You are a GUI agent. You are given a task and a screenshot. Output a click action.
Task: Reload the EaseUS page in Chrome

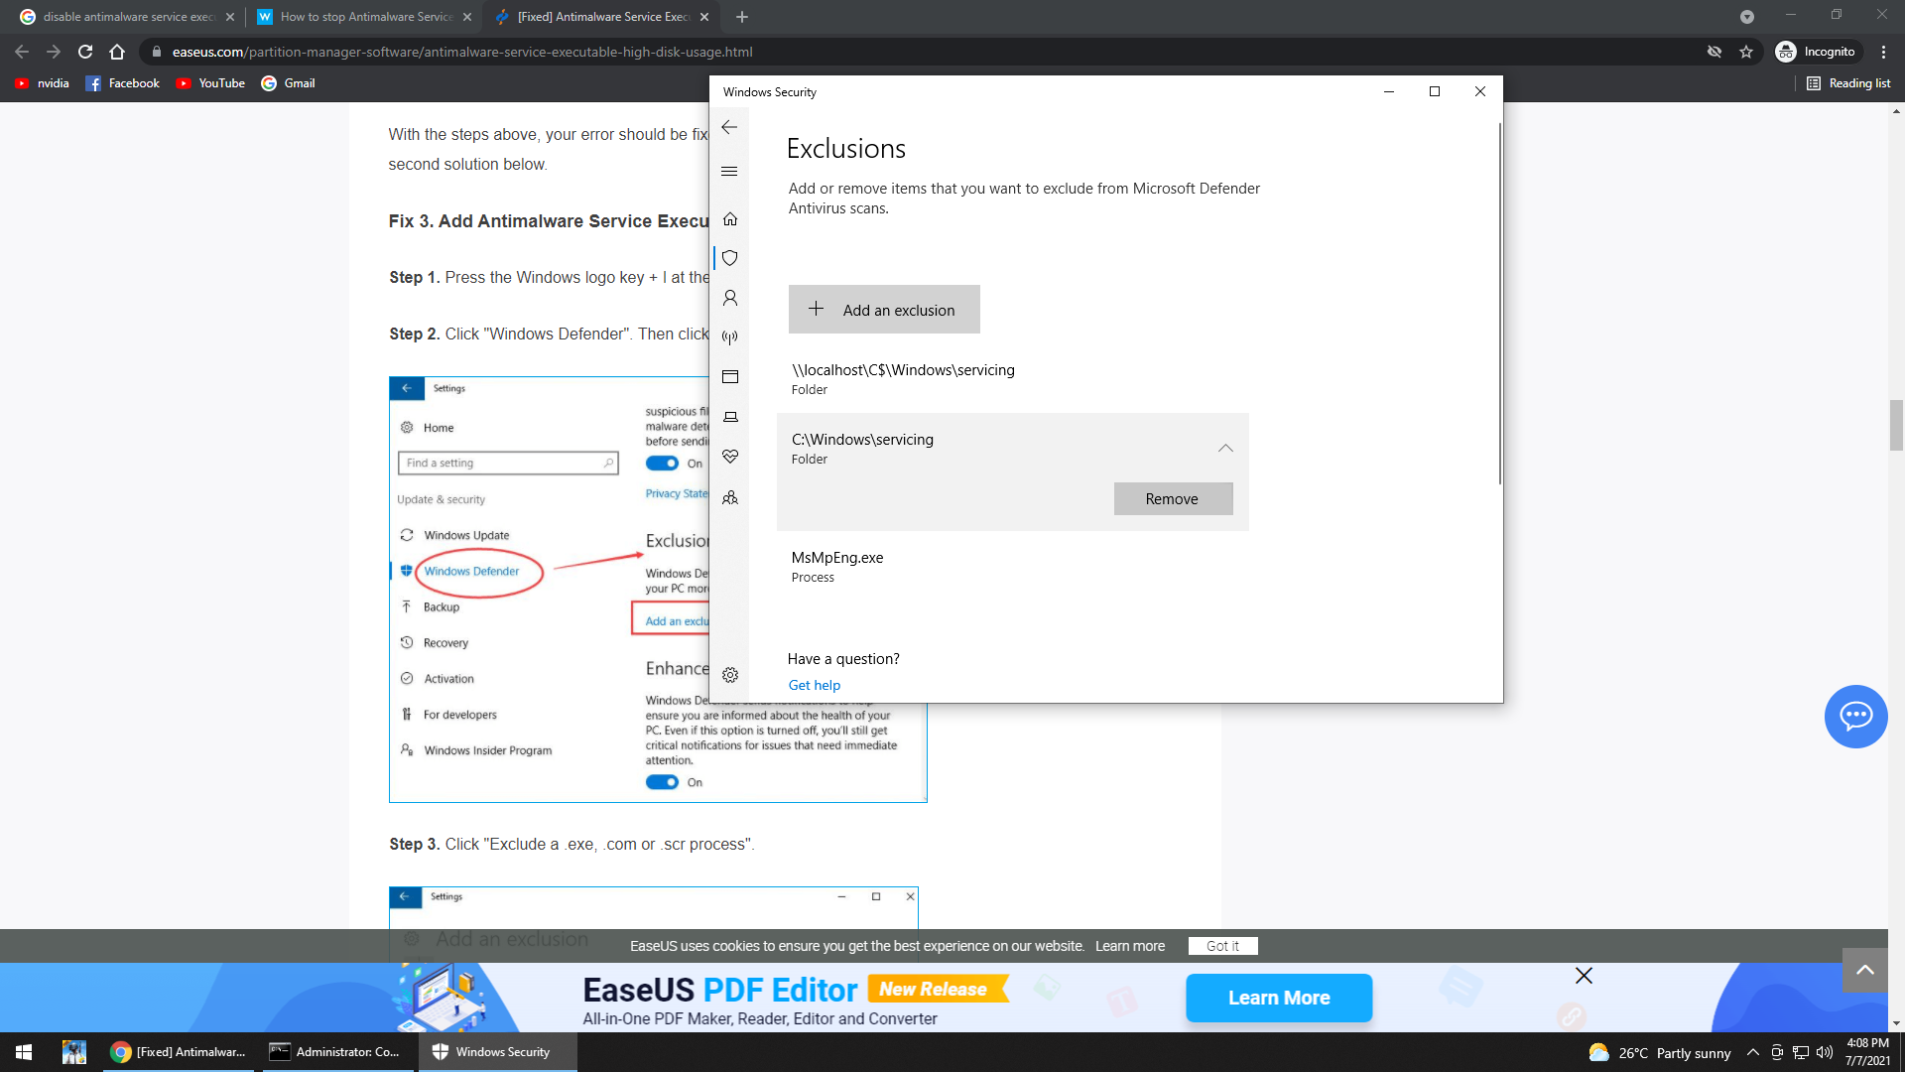pos(85,52)
